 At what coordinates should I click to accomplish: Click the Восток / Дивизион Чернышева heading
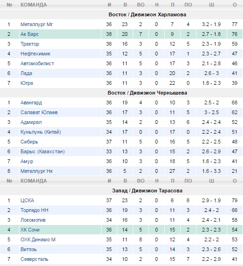pos(148,93)
